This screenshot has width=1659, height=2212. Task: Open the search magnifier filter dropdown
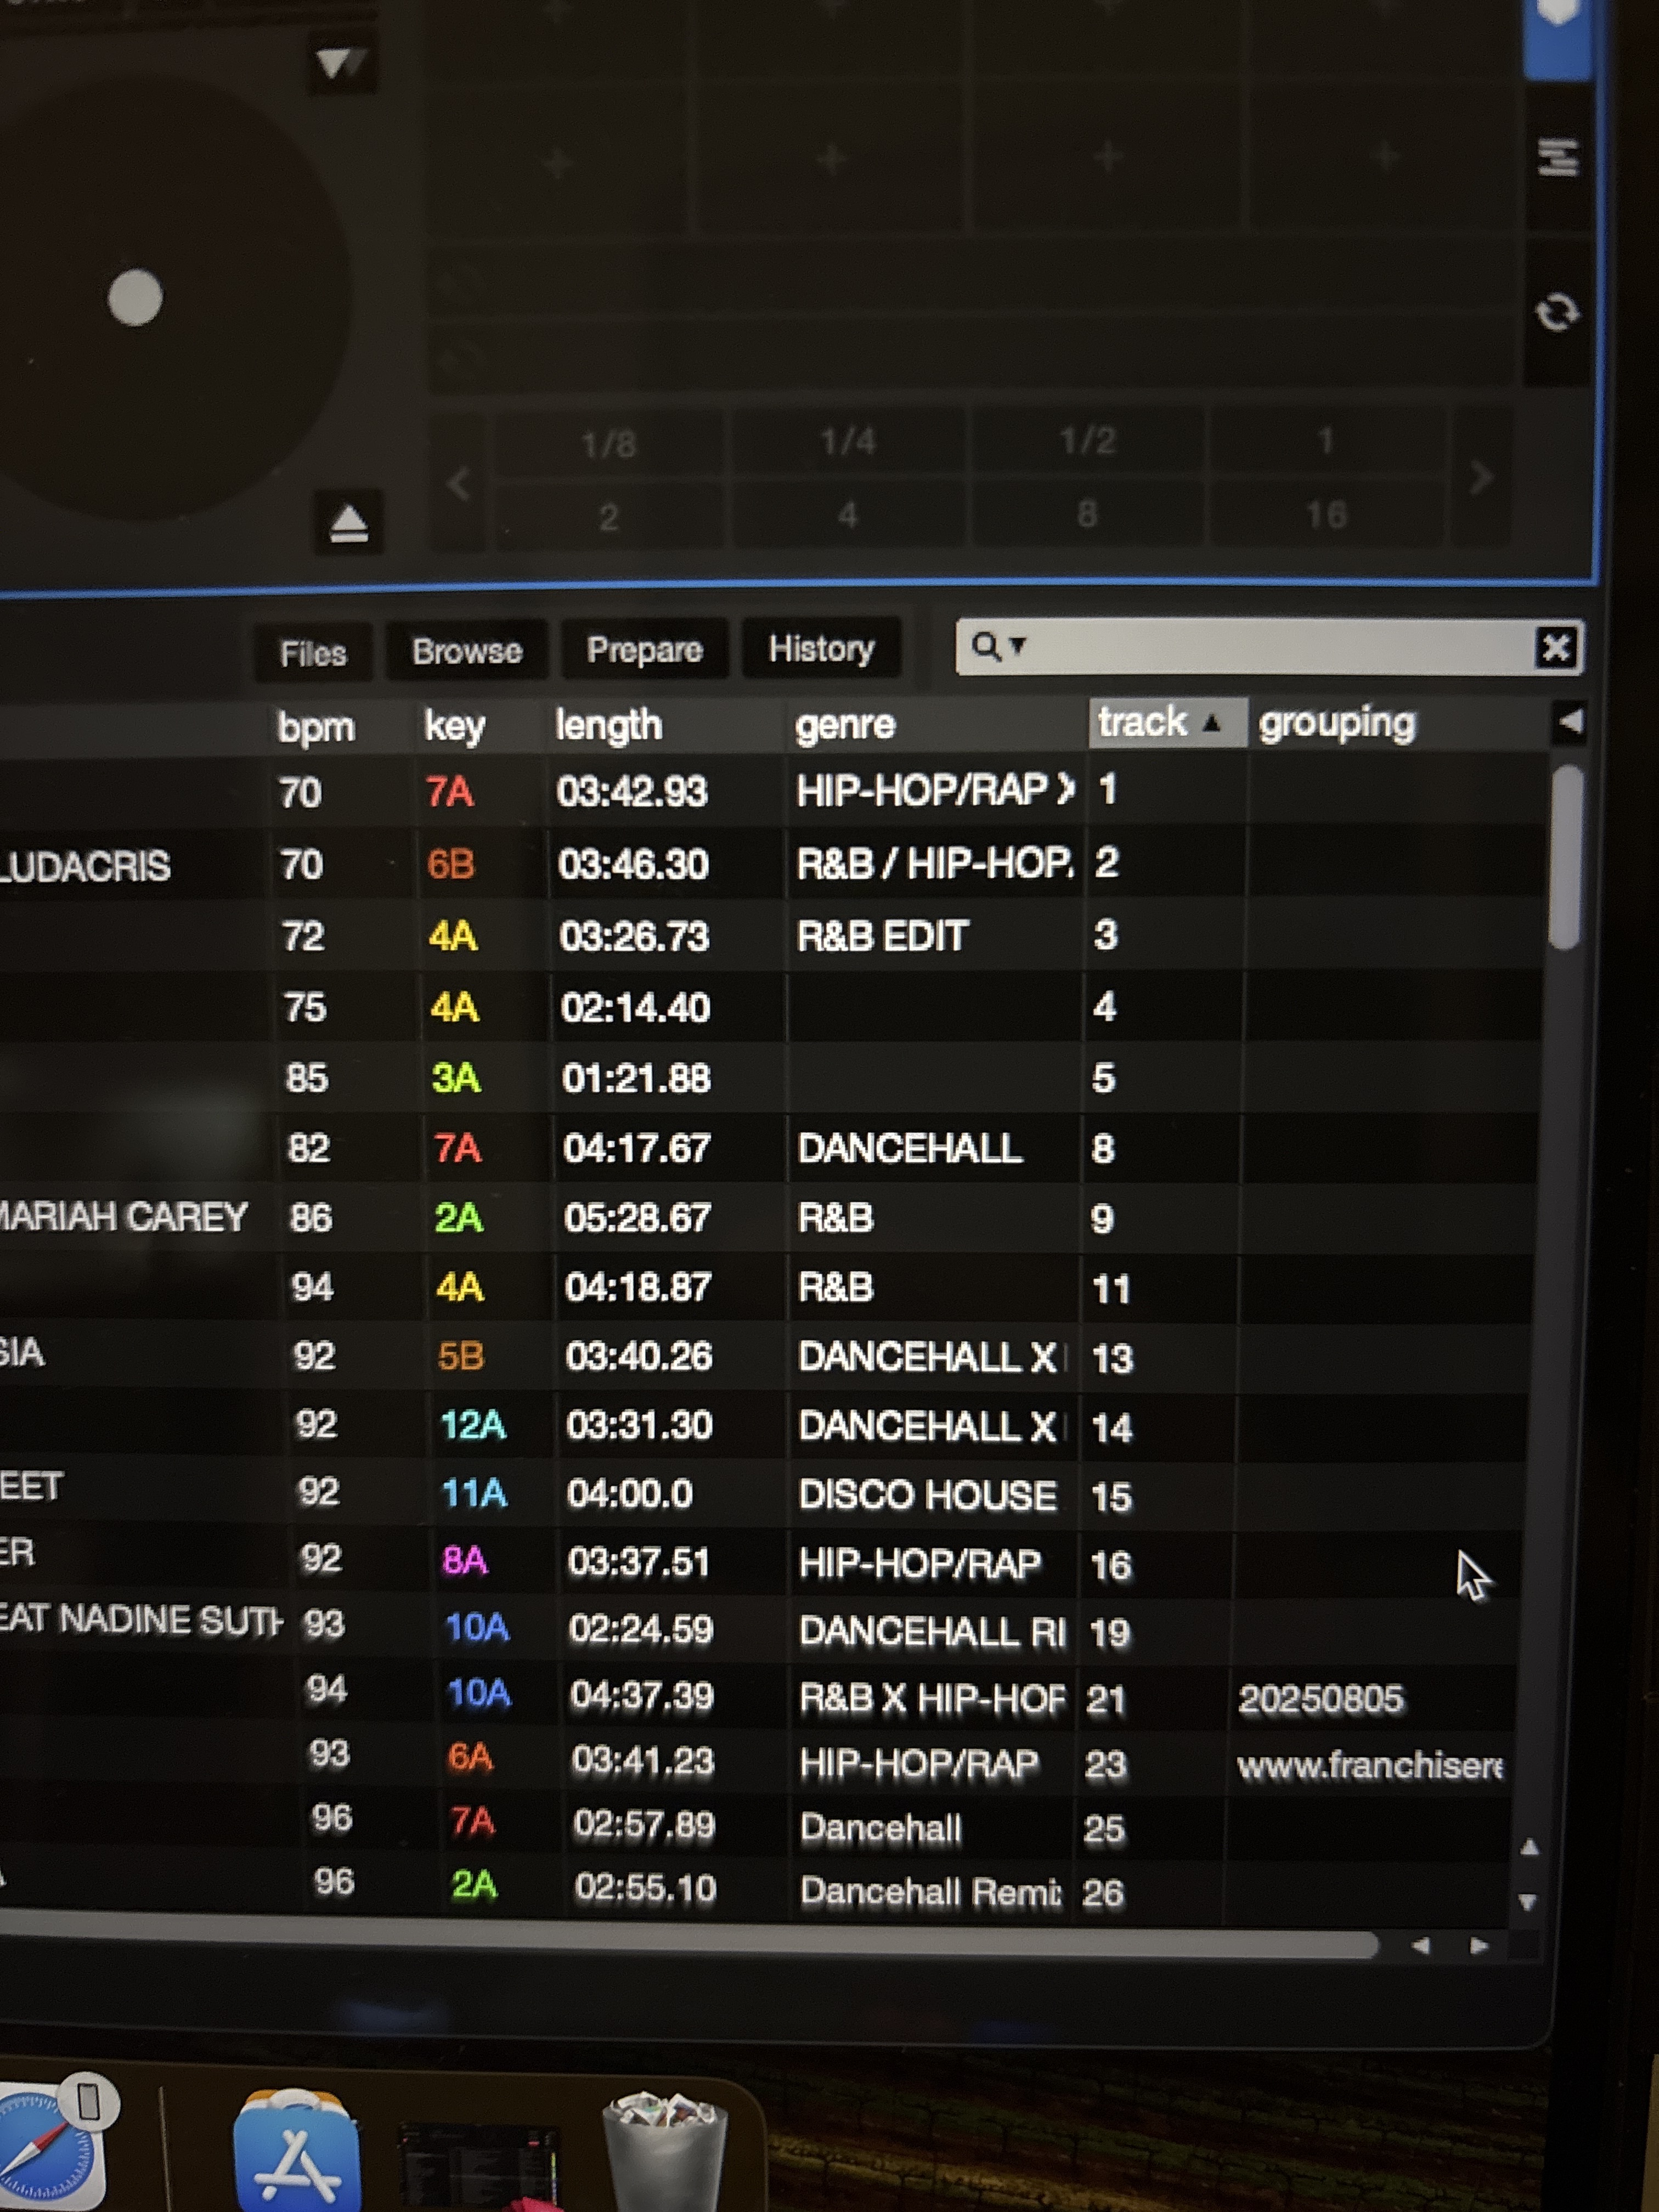coord(998,646)
